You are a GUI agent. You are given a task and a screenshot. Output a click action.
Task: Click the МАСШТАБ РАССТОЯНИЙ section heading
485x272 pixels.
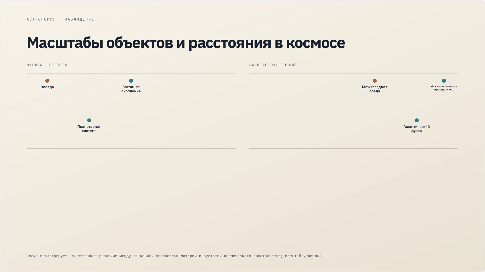(x=273, y=65)
